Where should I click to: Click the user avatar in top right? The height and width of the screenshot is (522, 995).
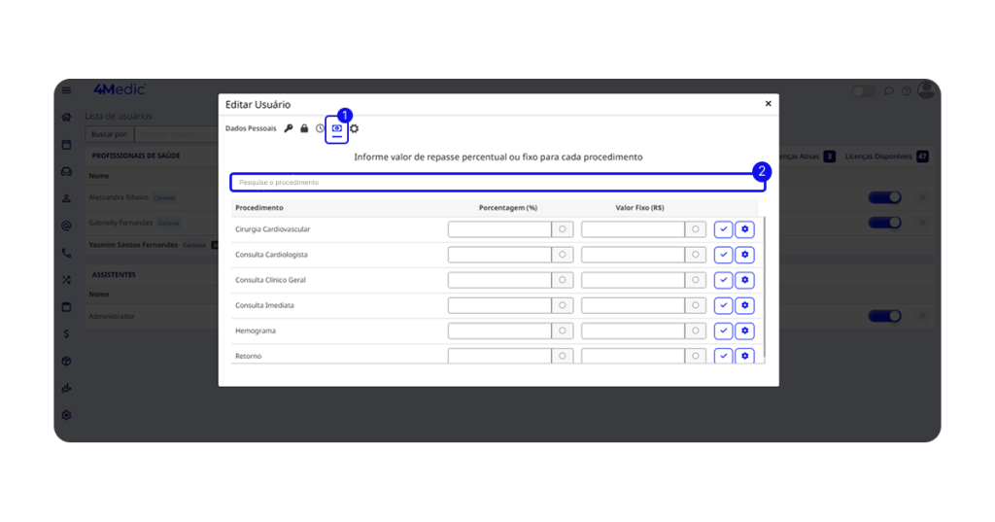(x=926, y=90)
